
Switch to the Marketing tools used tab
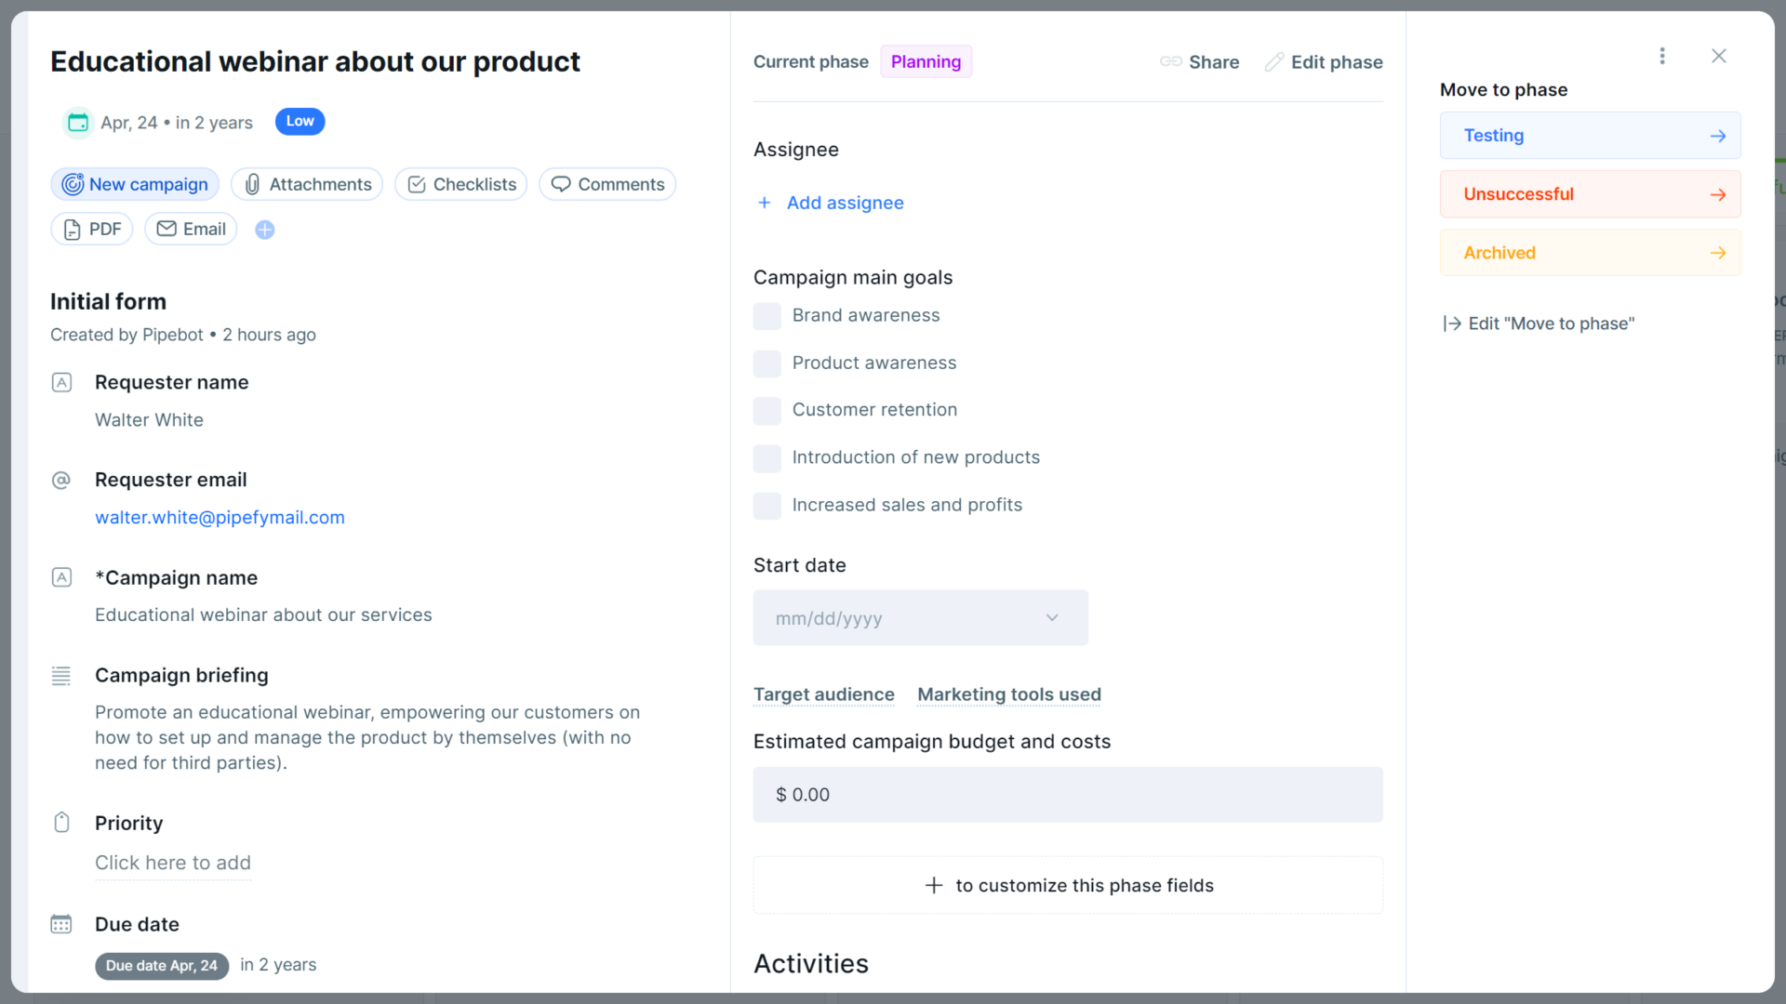point(1008,694)
